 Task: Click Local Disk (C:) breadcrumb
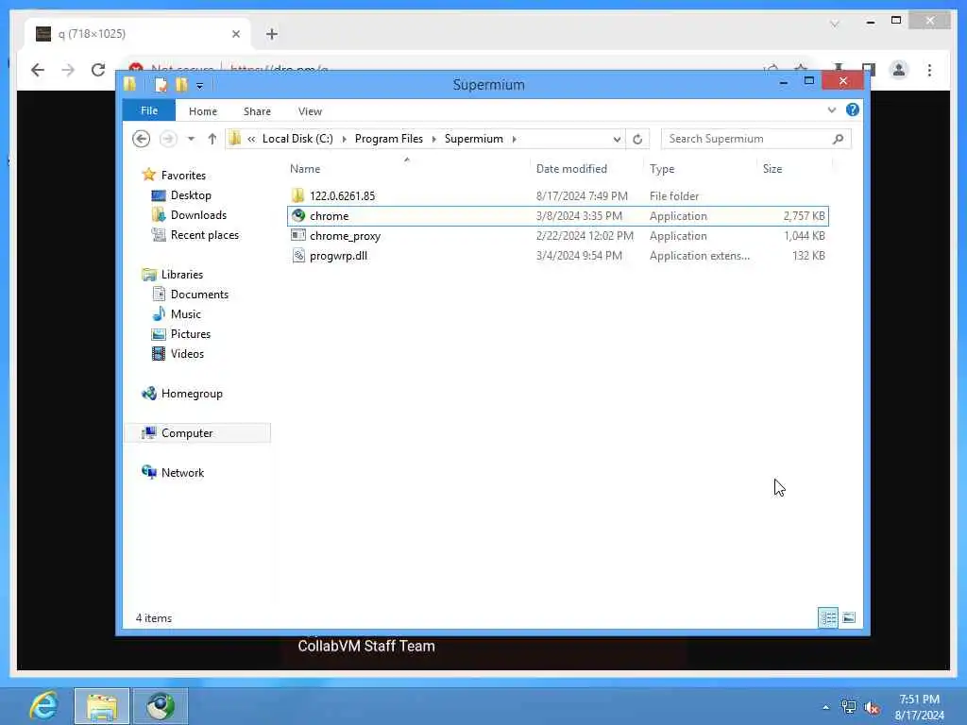click(297, 139)
